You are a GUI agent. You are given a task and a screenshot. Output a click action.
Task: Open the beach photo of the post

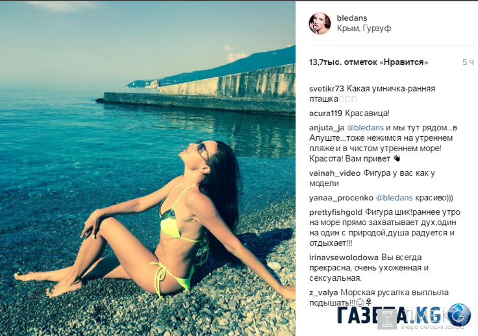pos(147,168)
